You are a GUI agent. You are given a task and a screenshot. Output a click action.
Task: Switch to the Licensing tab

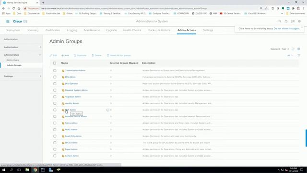[x=33, y=30]
